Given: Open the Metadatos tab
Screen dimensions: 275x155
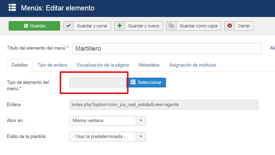Looking at the screenshot, I should pyautogui.click(x=149, y=65).
